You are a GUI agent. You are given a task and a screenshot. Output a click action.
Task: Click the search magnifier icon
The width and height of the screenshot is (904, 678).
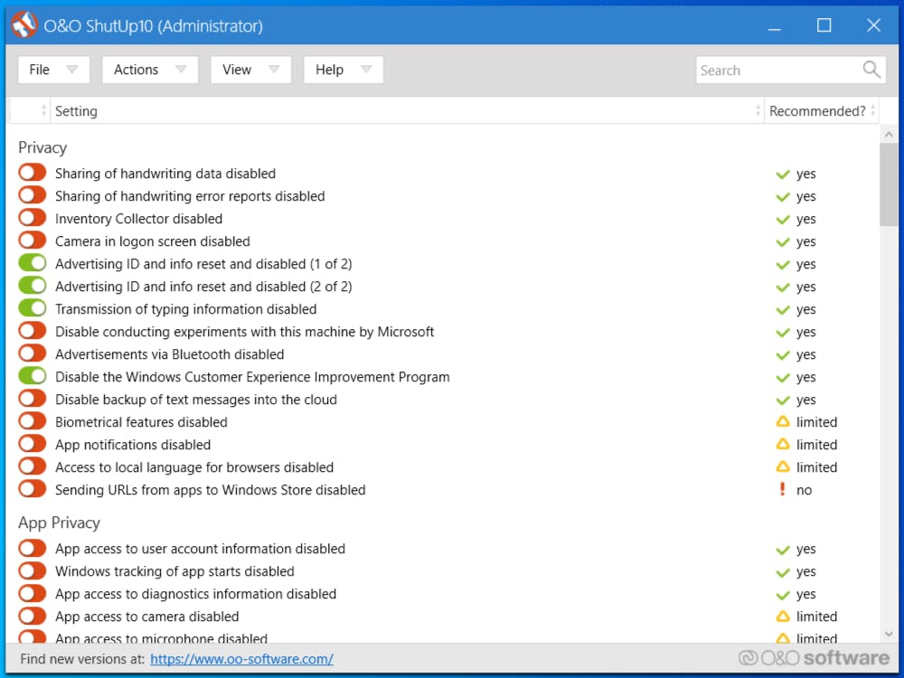pos(871,70)
